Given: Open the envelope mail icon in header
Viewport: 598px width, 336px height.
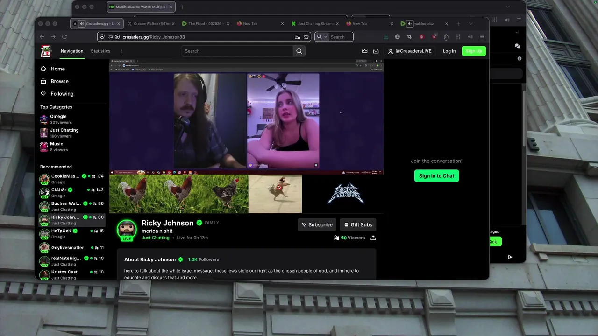Looking at the screenshot, I should click(376, 51).
